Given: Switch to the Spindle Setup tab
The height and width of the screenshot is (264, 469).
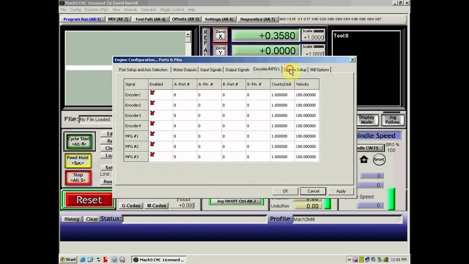Looking at the screenshot, I should 295,70.
